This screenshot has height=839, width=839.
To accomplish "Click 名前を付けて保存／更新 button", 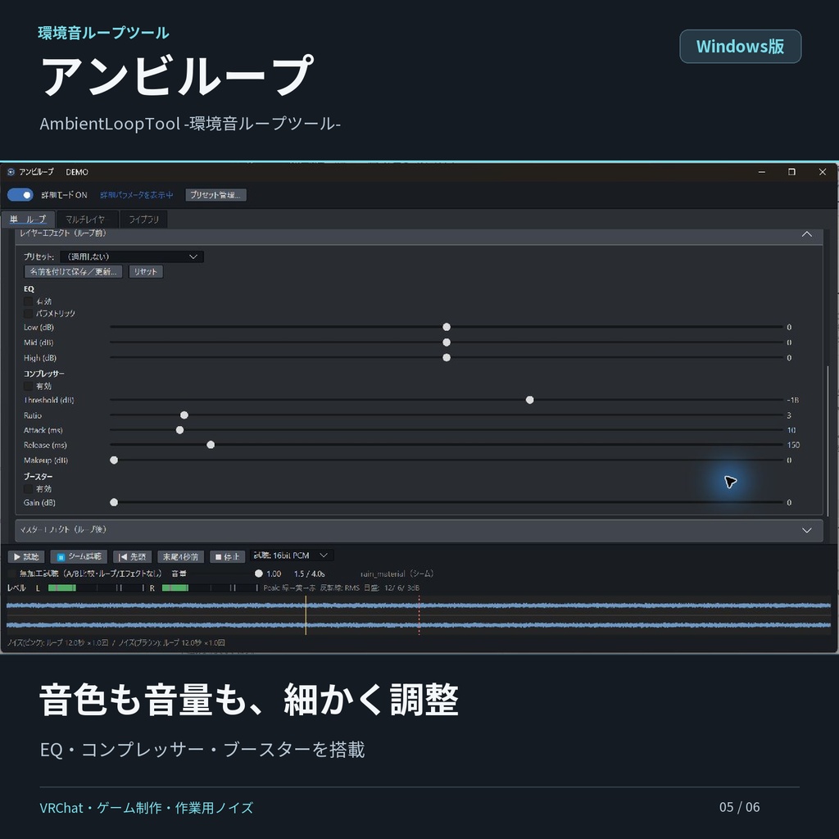I will [73, 272].
